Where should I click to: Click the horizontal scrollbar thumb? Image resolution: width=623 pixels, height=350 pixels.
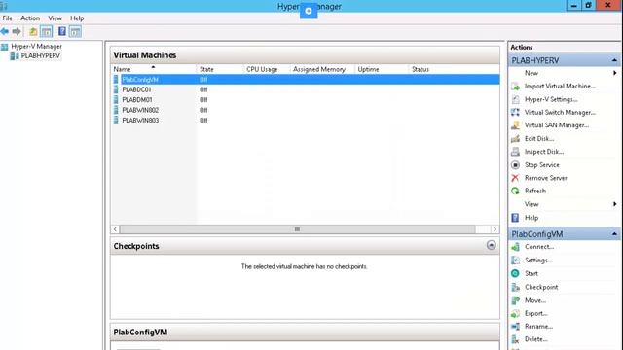pyautogui.click(x=297, y=229)
